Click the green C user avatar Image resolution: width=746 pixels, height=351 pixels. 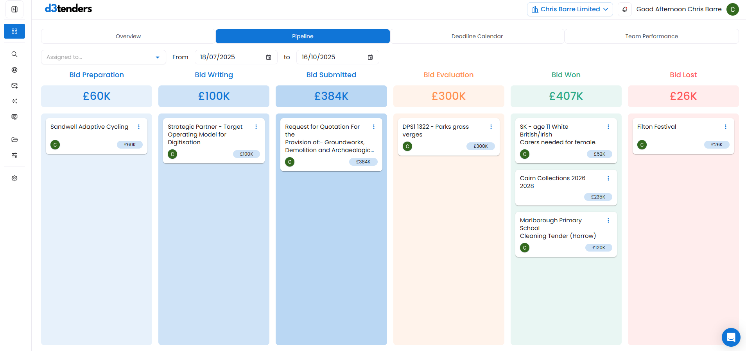pos(733,9)
